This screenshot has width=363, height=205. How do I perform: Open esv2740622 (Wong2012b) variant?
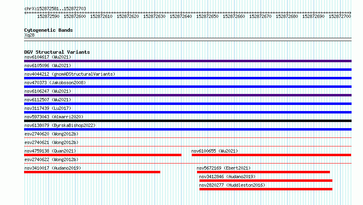point(51,159)
